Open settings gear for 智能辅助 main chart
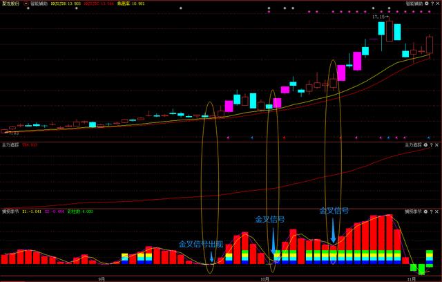 (427, 3)
